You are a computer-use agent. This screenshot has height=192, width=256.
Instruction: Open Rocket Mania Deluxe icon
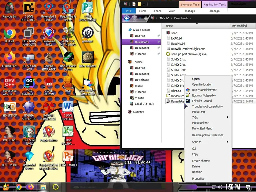(68, 61)
